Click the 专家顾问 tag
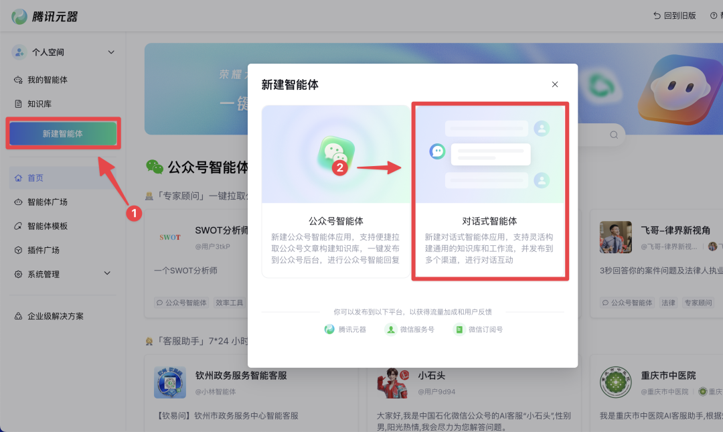Viewport: 723px width, 432px height. [698, 303]
